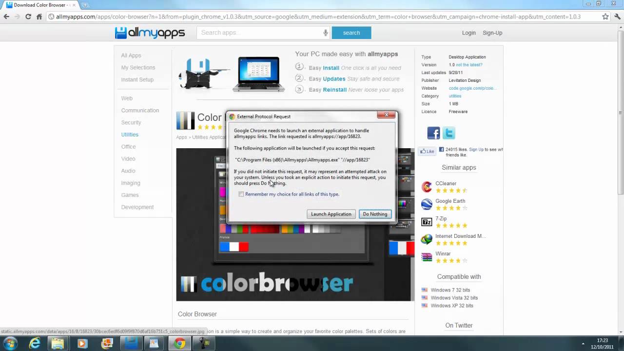Bookmark this page with the star icon

click(605, 17)
